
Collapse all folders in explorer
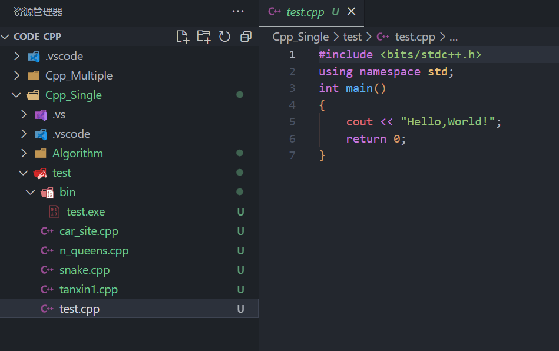[x=246, y=37]
